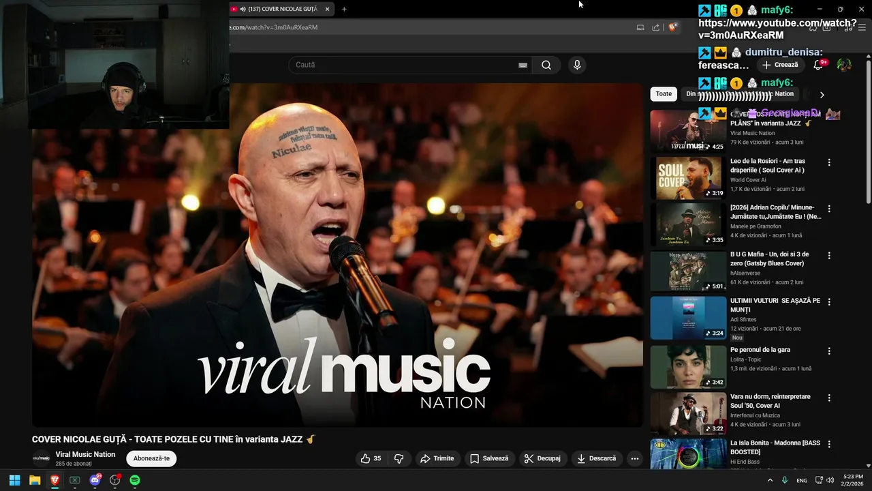Open ULTIMII VULTURI video thumbnail
Image resolution: width=872 pixels, height=491 pixels.
pos(688,318)
